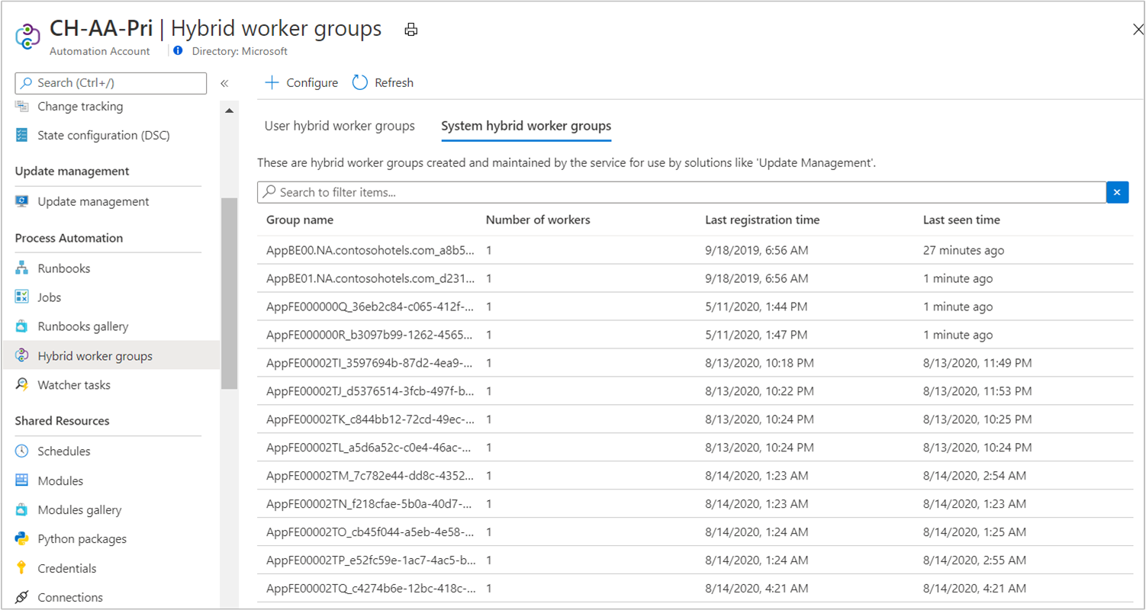Click the Modules gallery icon
The image size is (1146, 610).
[x=22, y=510]
